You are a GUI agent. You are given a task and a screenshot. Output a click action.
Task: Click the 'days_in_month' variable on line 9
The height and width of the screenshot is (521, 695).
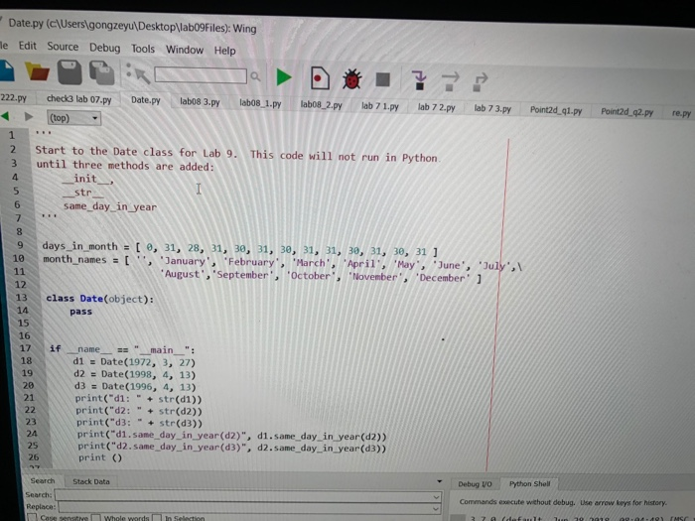pyautogui.click(x=79, y=246)
